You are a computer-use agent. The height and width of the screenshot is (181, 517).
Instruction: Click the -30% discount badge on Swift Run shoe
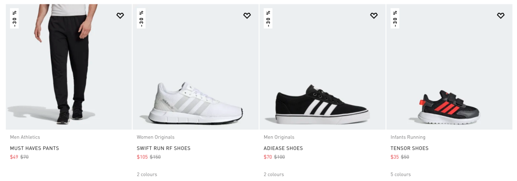[x=141, y=19]
